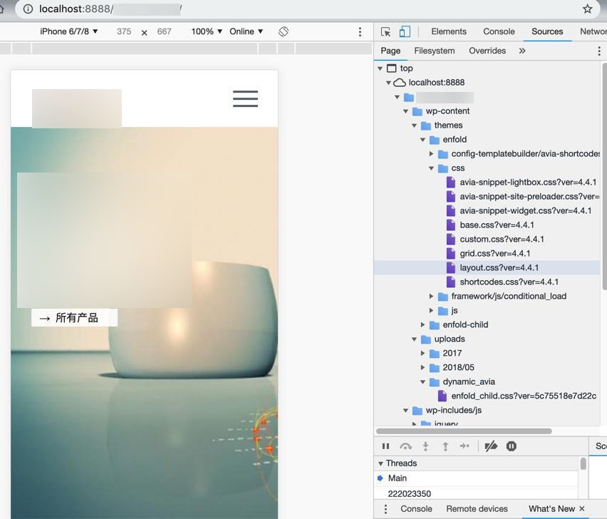Viewport: 607px width, 519px height.
Task: Collapse the themes folder
Action: 414,125
